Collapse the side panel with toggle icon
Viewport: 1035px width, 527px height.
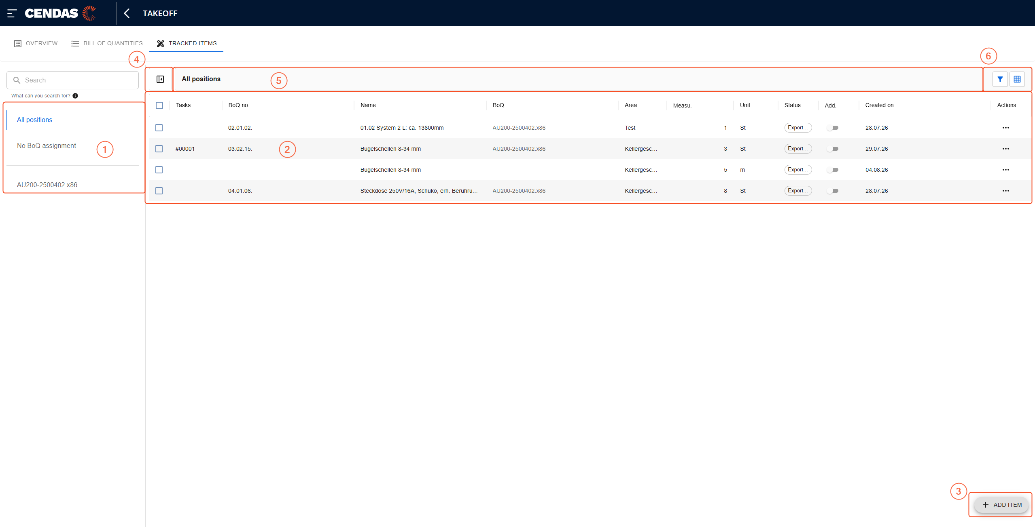tap(160, 79)
